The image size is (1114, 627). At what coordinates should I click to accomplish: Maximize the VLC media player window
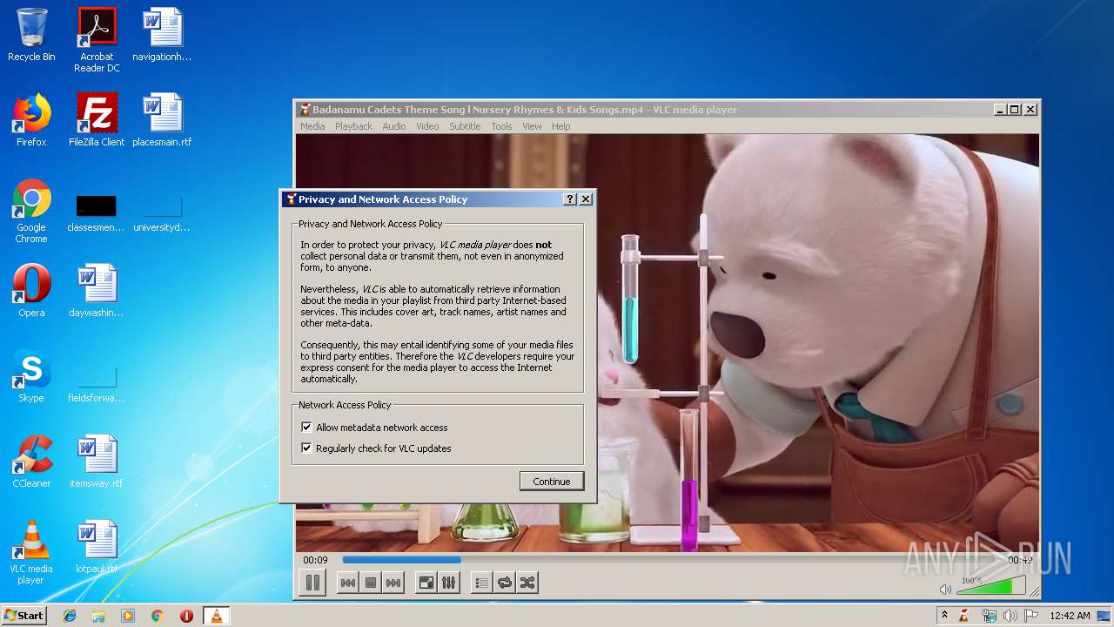[x=1015, y=110]
